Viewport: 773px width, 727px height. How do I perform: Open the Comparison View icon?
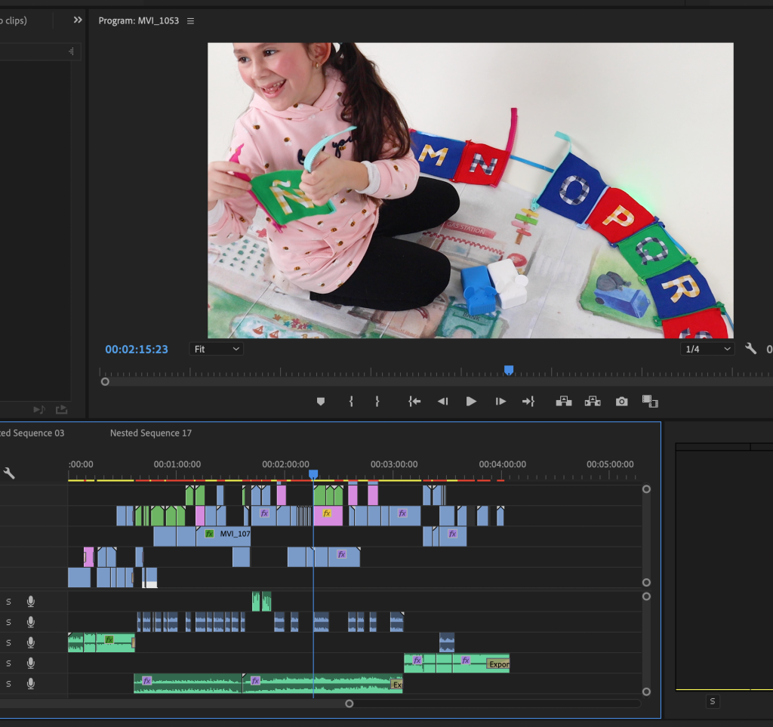click(x=649, y=402)
